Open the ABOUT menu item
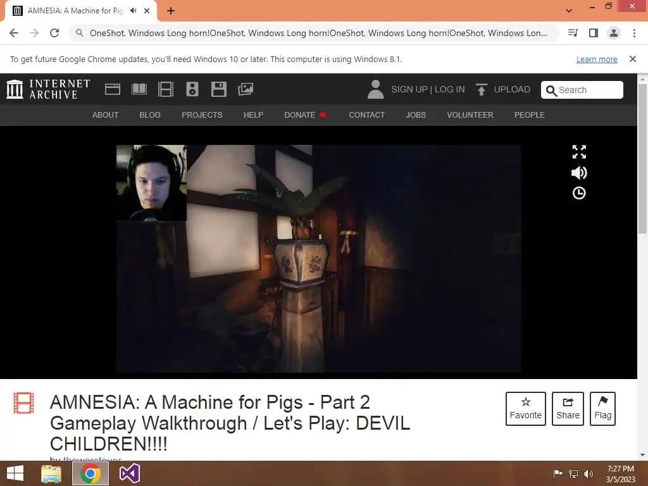 pyautogui.click(x=106, y=115)
